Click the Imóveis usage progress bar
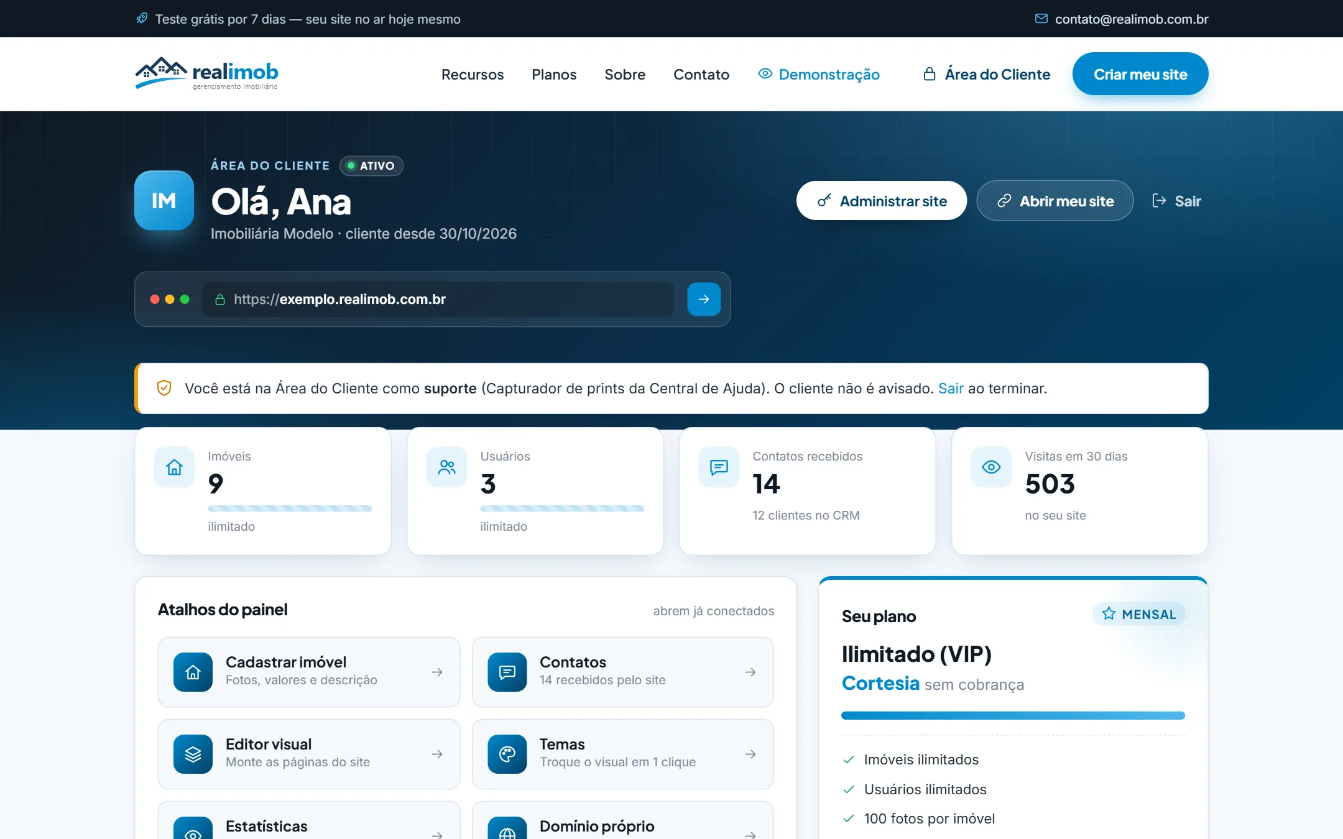Screen dimensions: 1343x839 click(290, 508)
